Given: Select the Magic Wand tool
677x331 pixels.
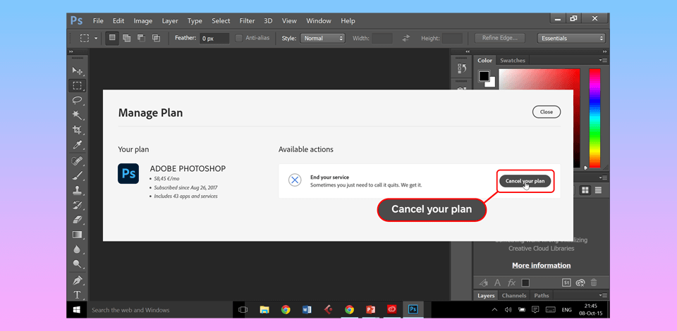Looking at the screenshot, I should point(78,115).
